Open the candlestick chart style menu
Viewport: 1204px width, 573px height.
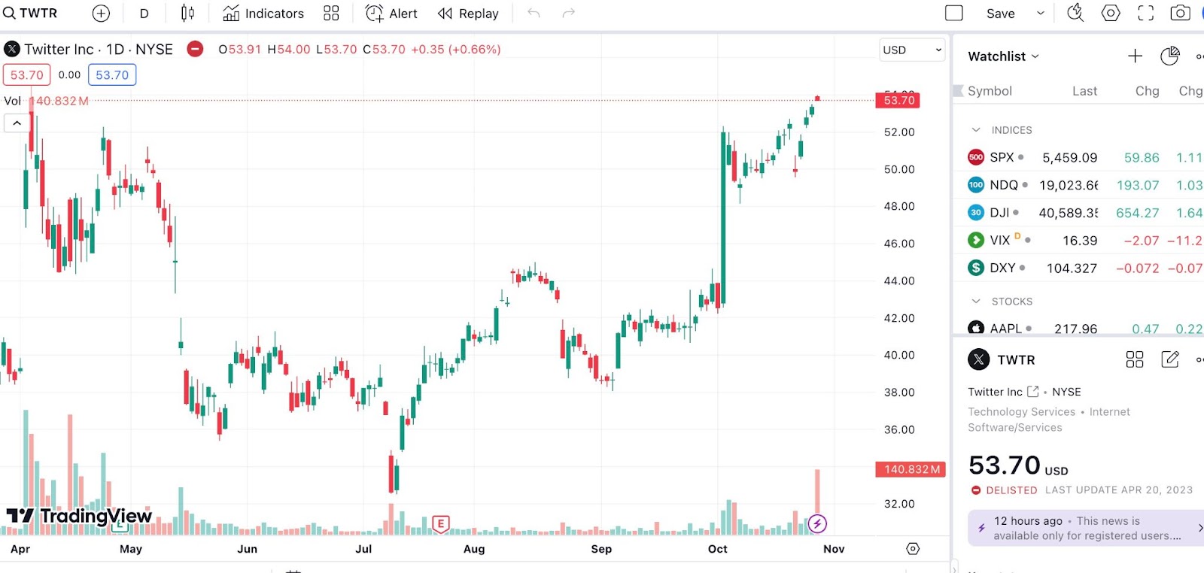click(187, 14)
